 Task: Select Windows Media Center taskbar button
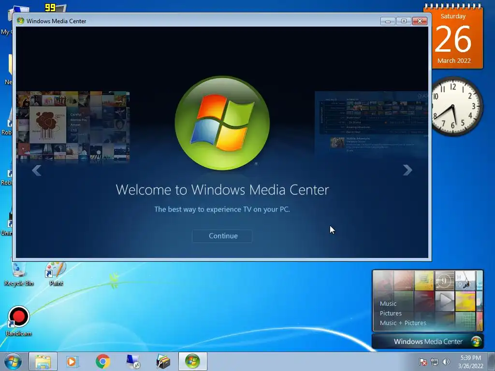pyautogui.click(x=192, y=361)
